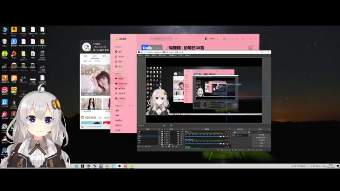Hide the second source via eye icon in OBS
340x191 pixels.
pos(178,134)
